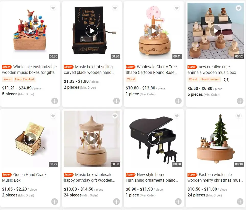The width and height of the screenshot is (246, 210).
Task: Play the black piano music box video
Action: click(154, 138)
